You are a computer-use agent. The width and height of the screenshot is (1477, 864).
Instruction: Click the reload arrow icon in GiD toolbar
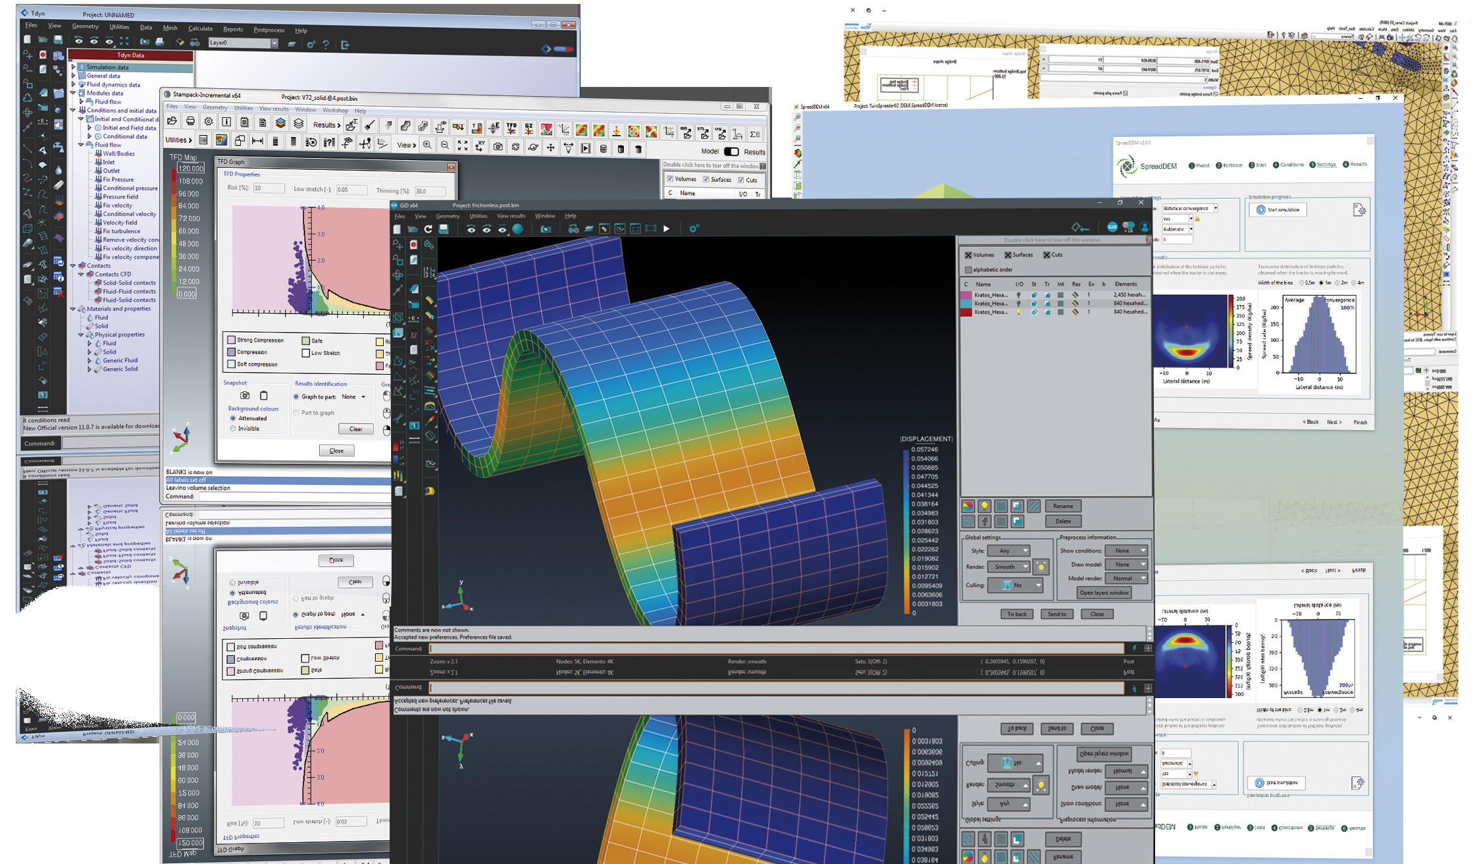(x=428, y=229)
